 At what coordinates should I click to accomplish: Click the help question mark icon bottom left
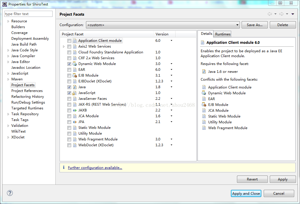point(10,193)
